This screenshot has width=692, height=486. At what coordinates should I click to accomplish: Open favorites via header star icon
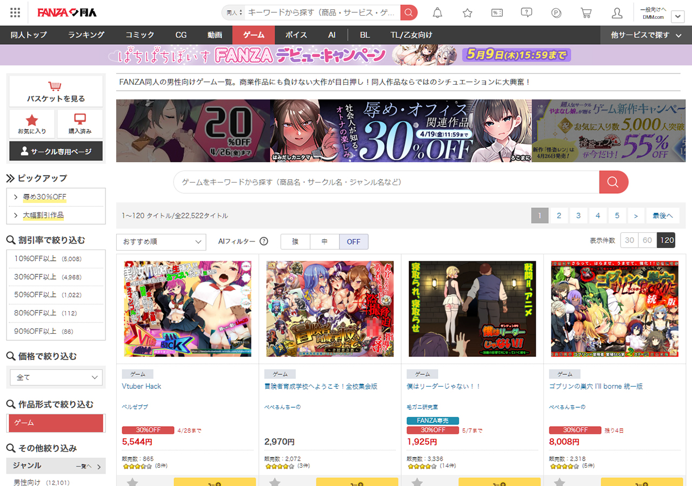point(468,12)
